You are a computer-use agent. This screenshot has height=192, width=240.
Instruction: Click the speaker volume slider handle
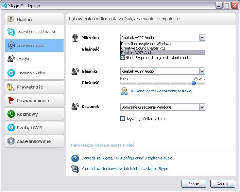194,83
